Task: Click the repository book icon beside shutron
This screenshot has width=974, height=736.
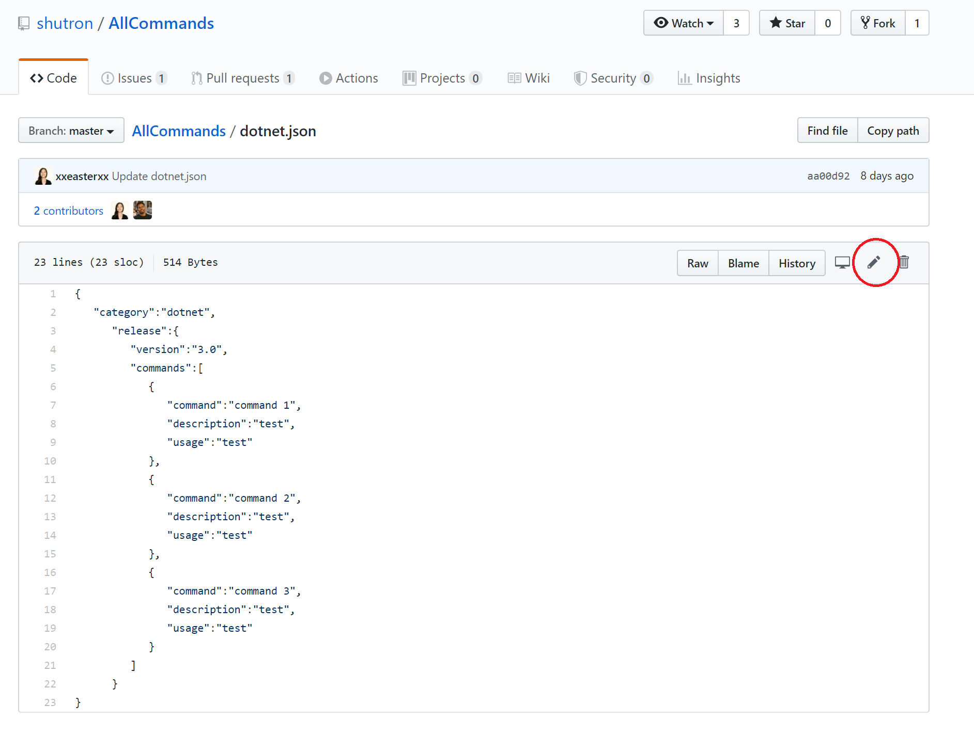Action: pos(24,23)
